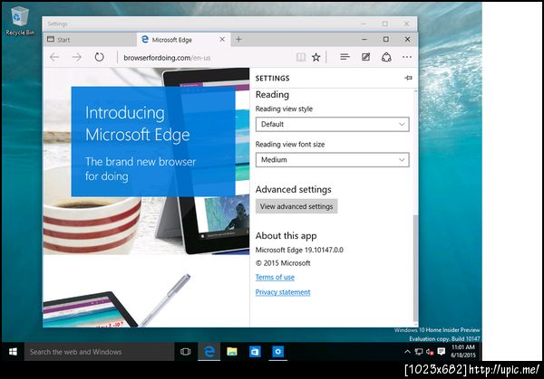Open the Hub lines icon
544x379 pixels.
345,57
